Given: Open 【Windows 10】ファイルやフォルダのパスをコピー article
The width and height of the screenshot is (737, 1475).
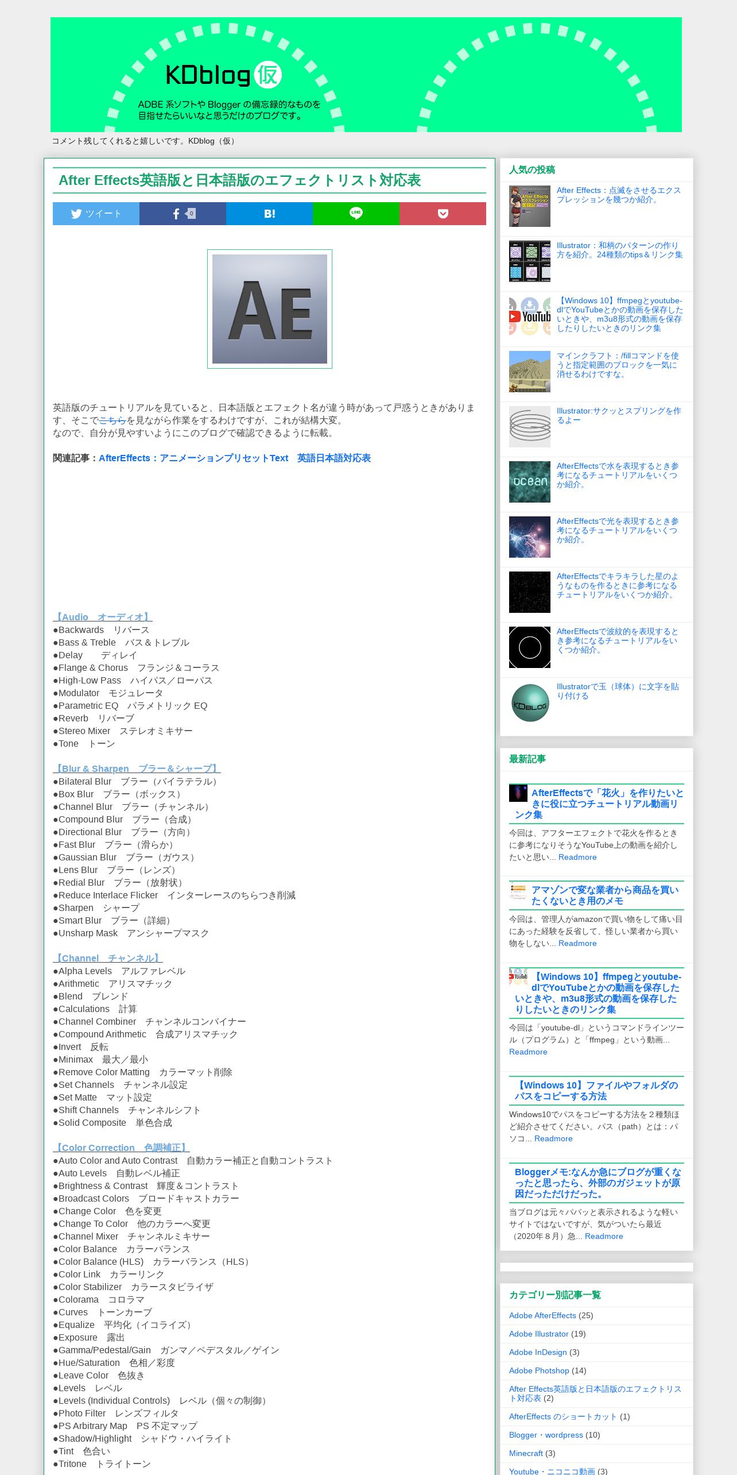Looking at the screenshot, I should pos(596,1091).
